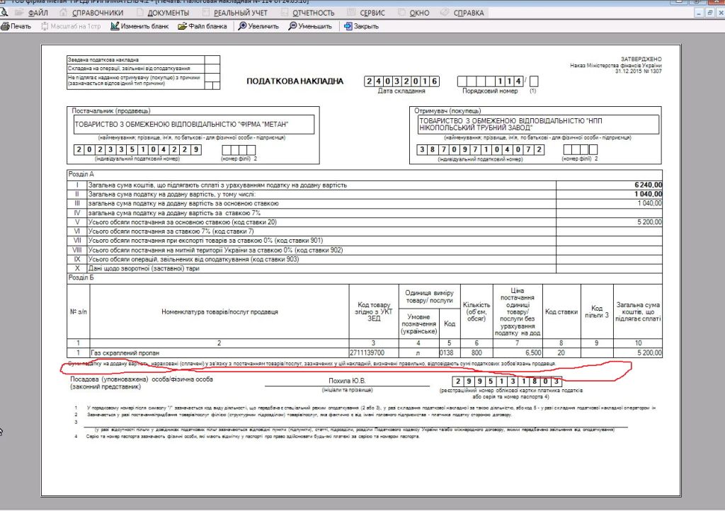Click the date boxes 24032016
This screenshot has height=511, width=725.
(x=402, y=81)
